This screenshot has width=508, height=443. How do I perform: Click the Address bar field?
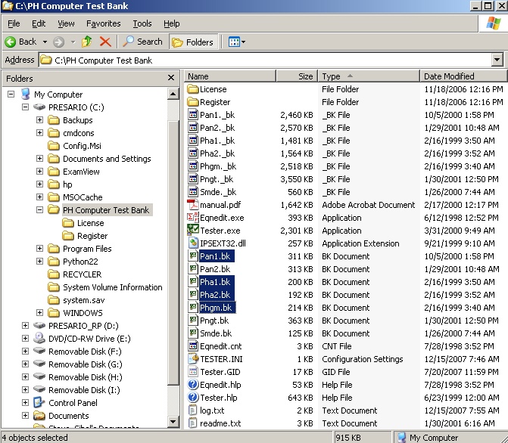coord(265,60)
